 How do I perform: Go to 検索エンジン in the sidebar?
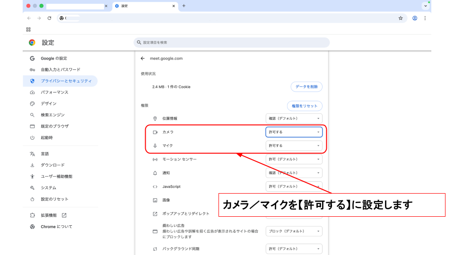[x=52, y=115]
